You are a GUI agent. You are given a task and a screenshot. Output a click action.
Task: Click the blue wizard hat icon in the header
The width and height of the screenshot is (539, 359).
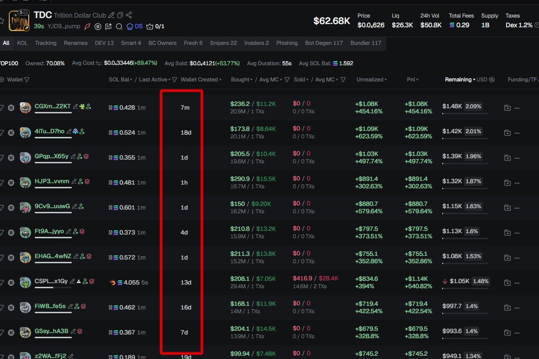coord(130,26)
